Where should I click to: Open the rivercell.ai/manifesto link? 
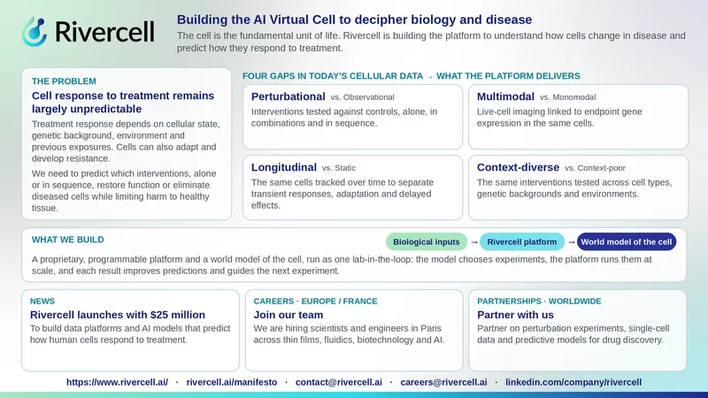[x=232, y=382]
